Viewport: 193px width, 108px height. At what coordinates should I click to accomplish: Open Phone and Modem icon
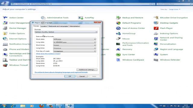point(5,49)
